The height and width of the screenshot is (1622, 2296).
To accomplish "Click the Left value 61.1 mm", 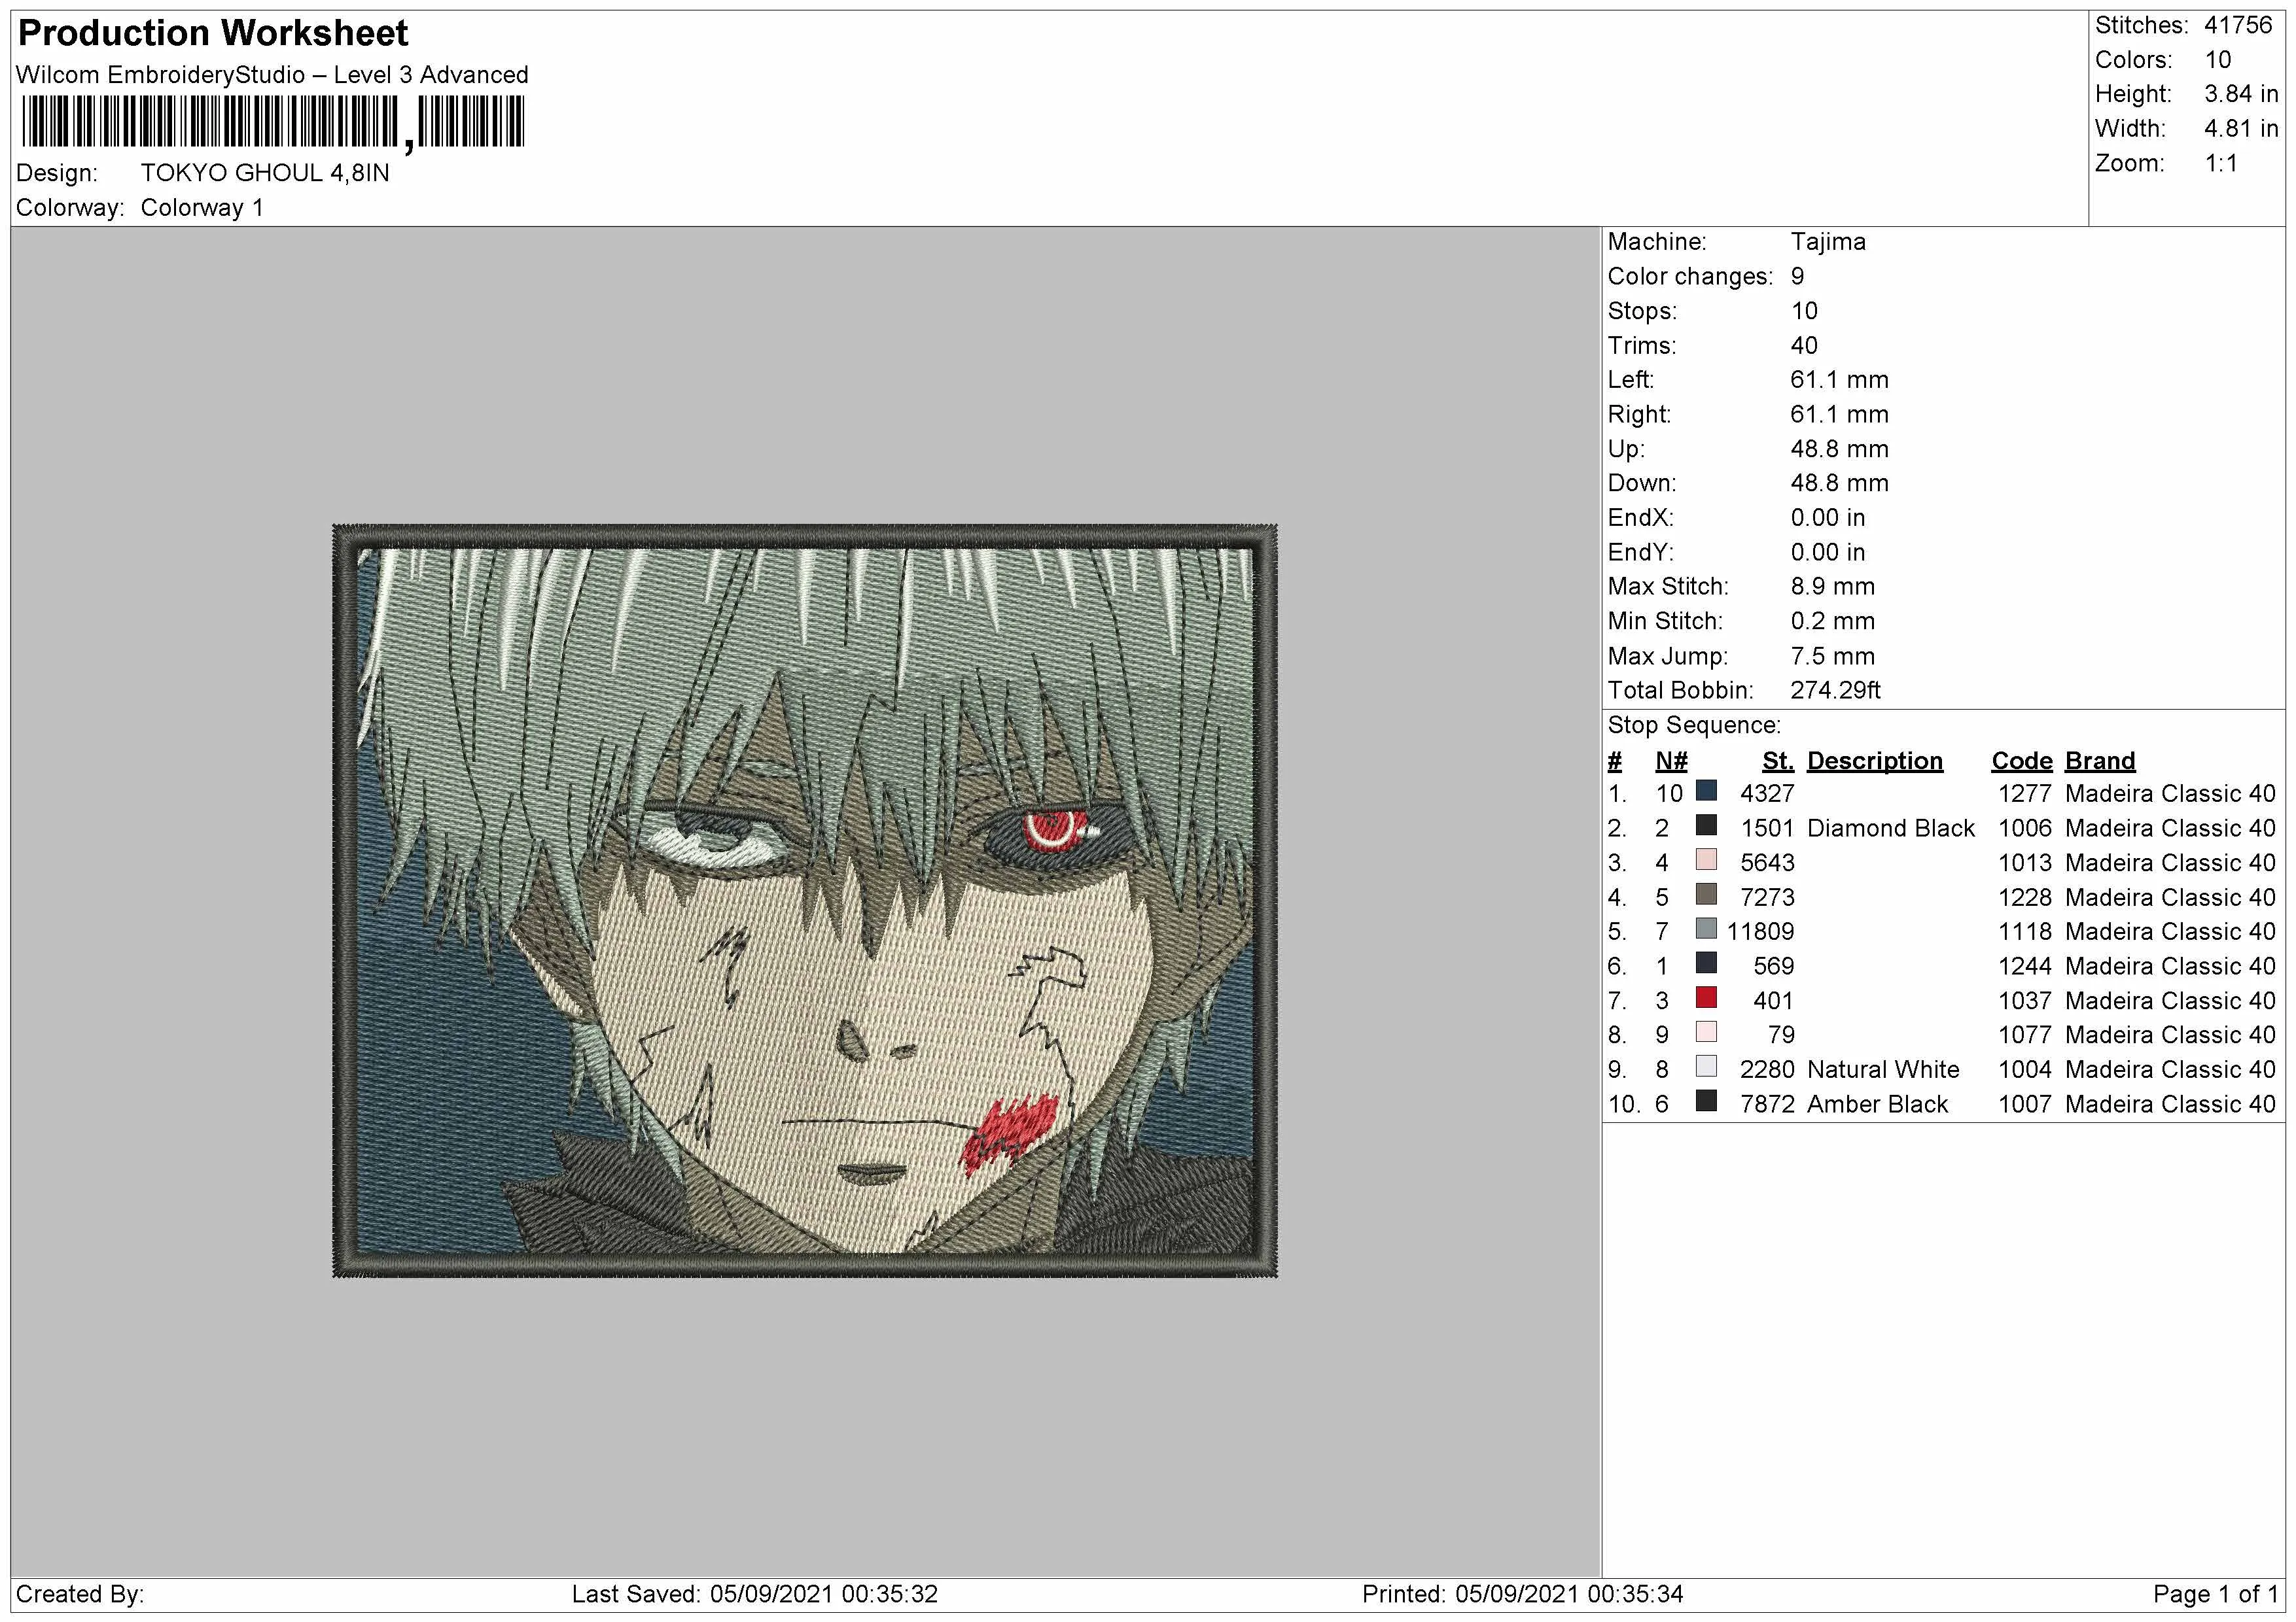I will coord(1839,380).
